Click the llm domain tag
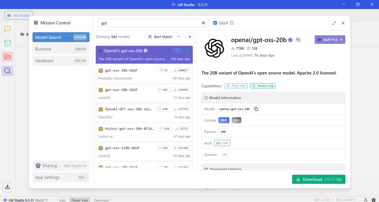 click(x=224, y=154)
